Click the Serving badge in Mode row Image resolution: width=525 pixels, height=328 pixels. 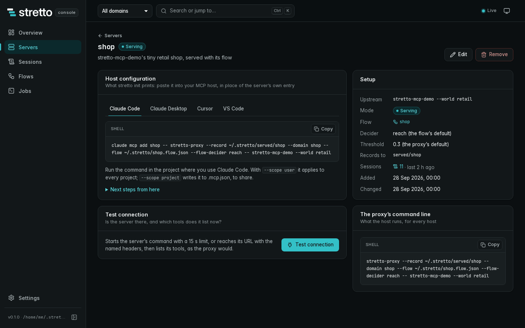point(407,111)
